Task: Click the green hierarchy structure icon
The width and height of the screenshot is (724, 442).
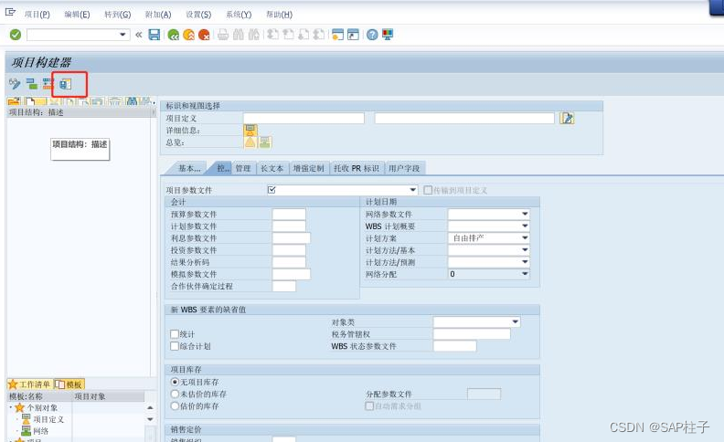Action: 32,83
